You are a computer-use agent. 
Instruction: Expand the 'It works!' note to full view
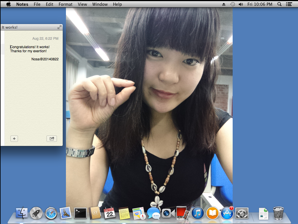point(60,27)
